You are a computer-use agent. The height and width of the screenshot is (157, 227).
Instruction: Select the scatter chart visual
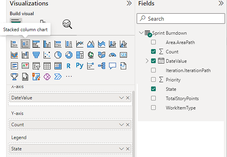pyautogui.click(x=47, y=55)
